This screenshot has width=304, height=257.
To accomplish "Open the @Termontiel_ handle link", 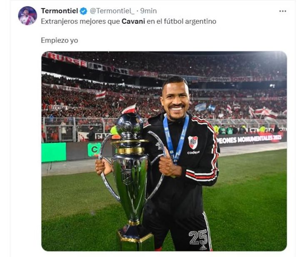I will tap(112, 11).
